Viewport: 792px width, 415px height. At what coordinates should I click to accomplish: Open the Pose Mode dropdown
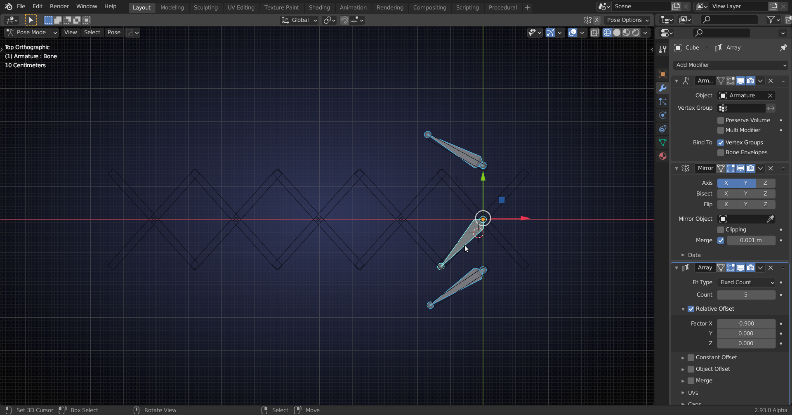31,33
